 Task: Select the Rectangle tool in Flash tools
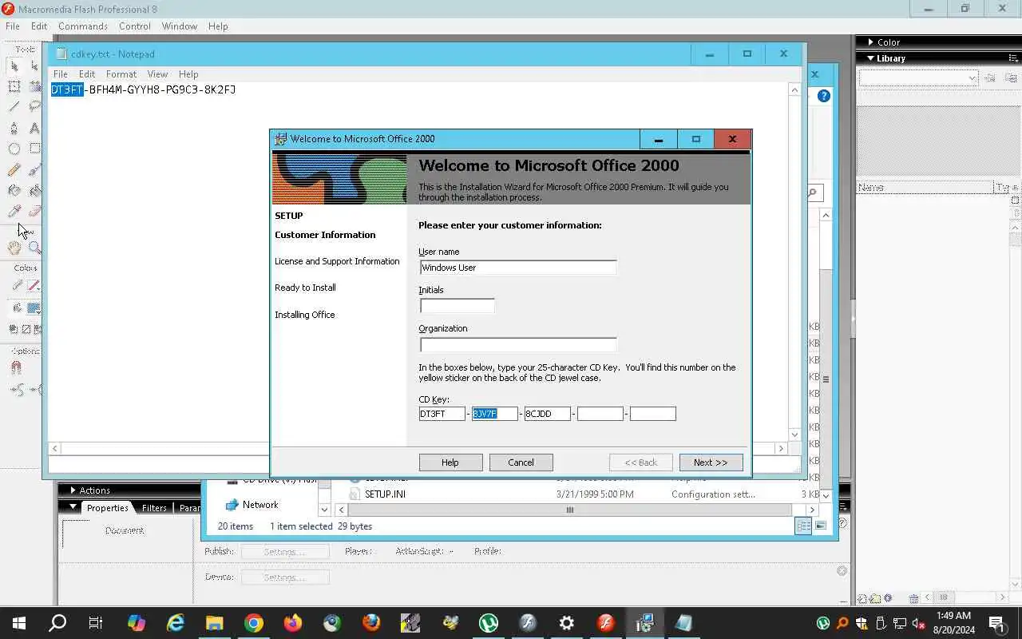point(34,149)
